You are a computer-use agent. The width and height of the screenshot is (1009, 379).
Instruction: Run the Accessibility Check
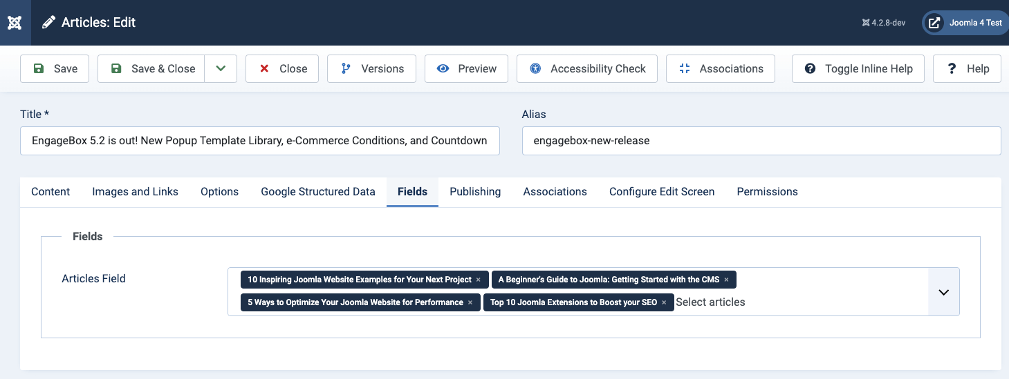587,68
